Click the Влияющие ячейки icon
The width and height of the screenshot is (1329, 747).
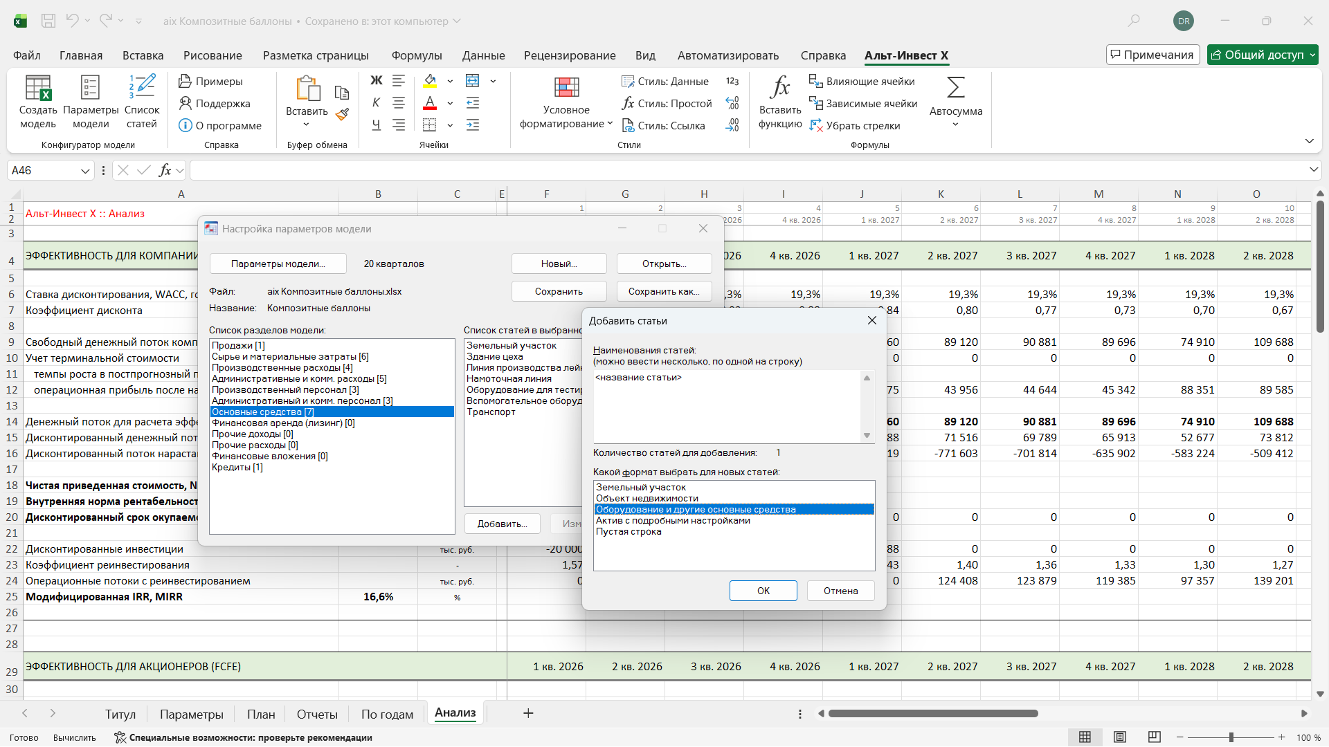tap(816, 82)
